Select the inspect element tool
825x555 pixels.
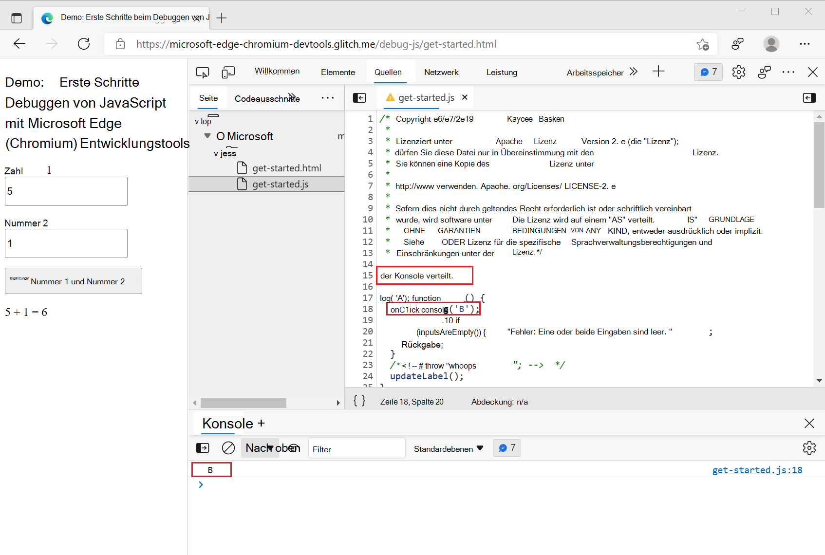coord(203,72)
